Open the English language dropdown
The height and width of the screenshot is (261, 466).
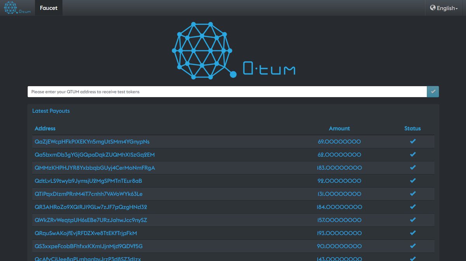pyautogui.click(x=443, y=8)
